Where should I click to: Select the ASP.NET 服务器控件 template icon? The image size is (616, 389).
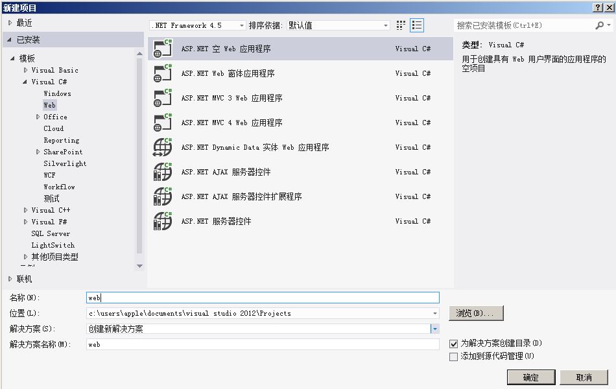[x=163, y=221]
